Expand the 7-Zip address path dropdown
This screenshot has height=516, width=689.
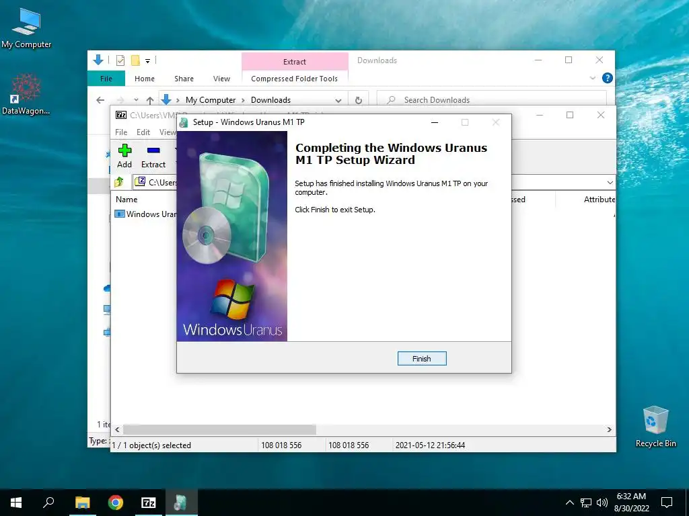point(610,183)
